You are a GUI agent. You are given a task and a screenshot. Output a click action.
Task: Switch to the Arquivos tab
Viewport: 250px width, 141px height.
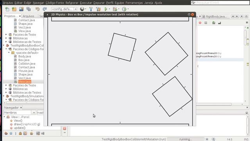coord(28,16)
